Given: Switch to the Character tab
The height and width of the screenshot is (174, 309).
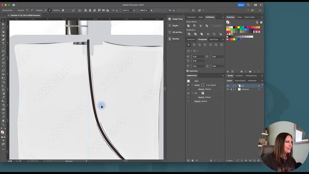Looking at the screenshot, I should coord(191,40).
